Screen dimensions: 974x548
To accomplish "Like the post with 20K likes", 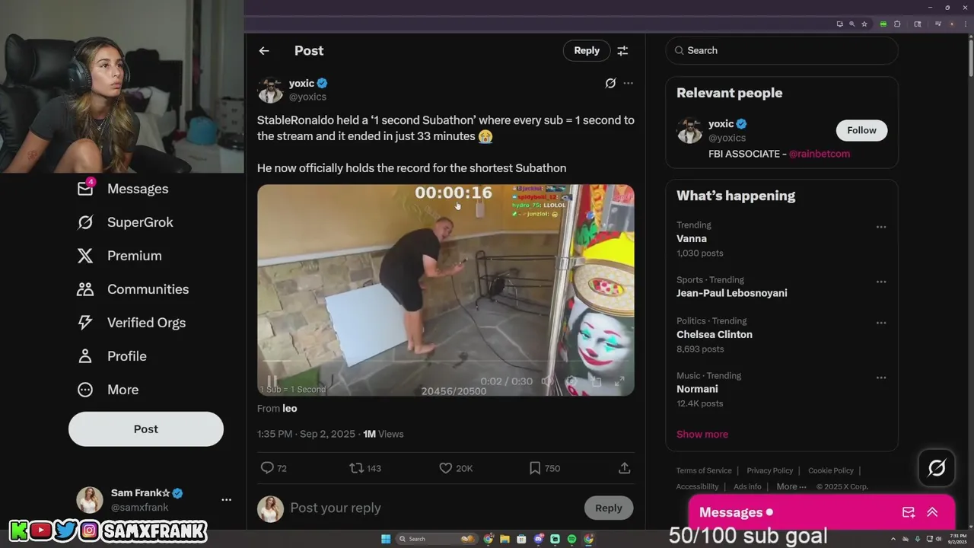I will (456, 468).
